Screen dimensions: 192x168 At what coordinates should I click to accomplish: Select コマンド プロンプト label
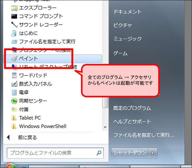point(41,16)
